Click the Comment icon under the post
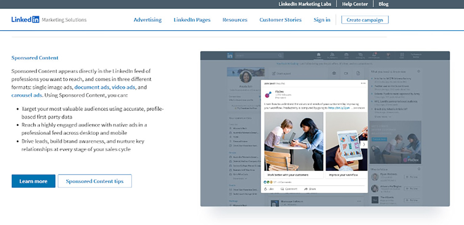The height and width of the screenshot is (225, 464). pyautogui.click(x=282, y=189)
